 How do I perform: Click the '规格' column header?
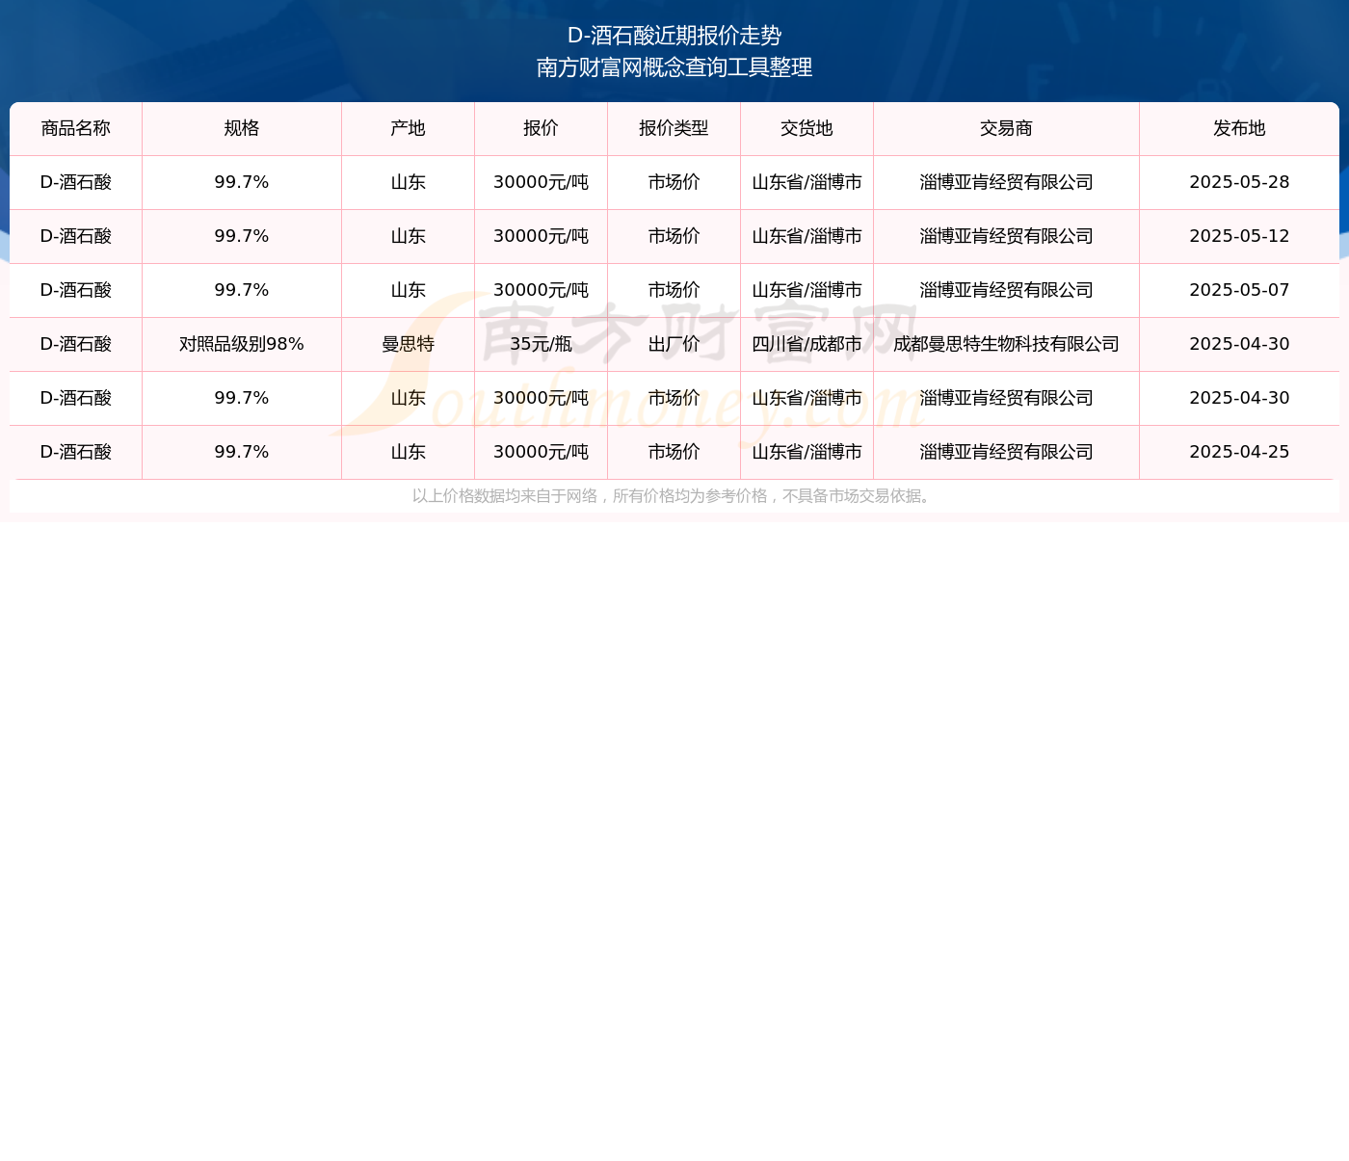click(x=242, y=128)
